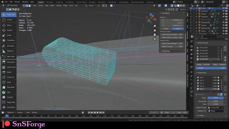Open Object Data green triangle properties tab

coord(191,92)
